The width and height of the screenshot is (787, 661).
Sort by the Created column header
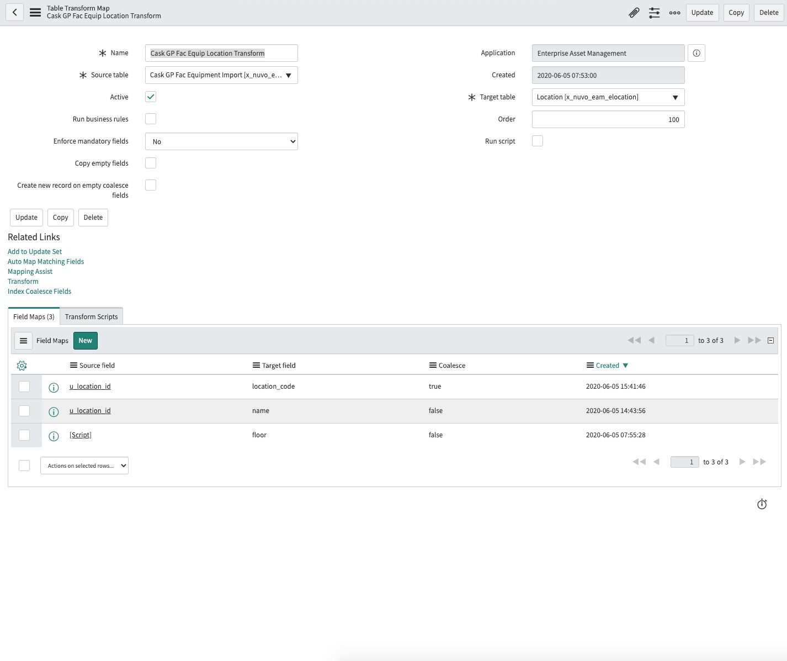pyautogui.click(x=607, y=366)
